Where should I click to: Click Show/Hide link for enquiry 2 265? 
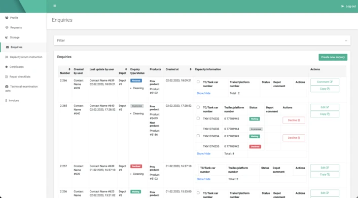pyautogui.click(x=203, y=154)
